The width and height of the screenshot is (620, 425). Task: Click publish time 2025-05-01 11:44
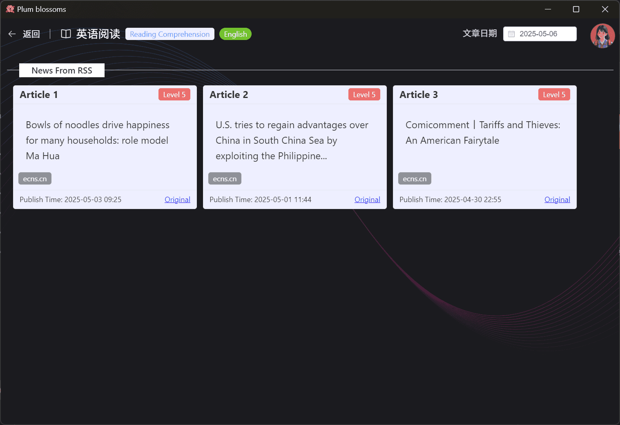tap(261, 200)
